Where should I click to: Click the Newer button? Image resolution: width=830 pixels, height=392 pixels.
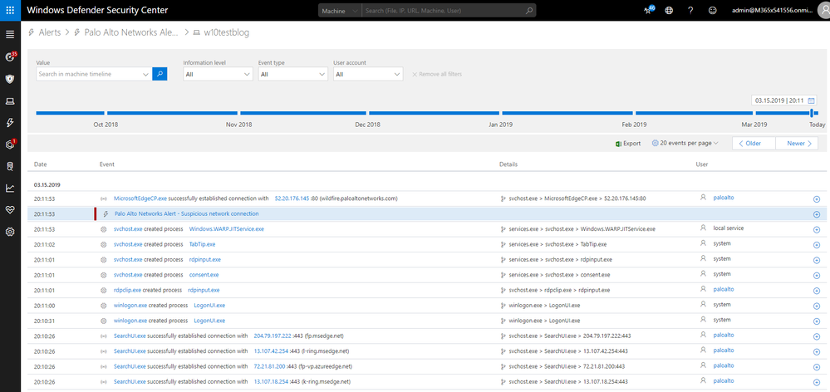[x=797, y=144]
